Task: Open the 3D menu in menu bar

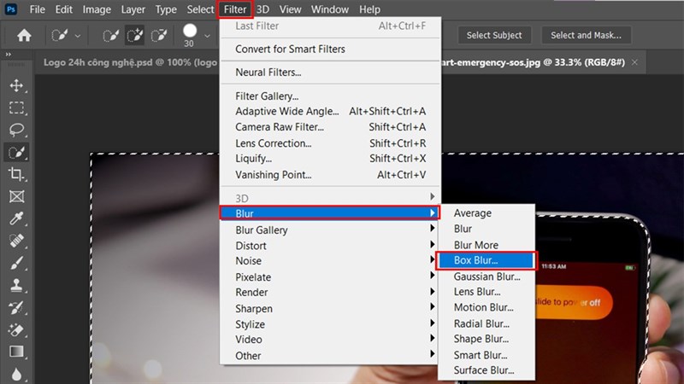Action: (x=262, y=9)
